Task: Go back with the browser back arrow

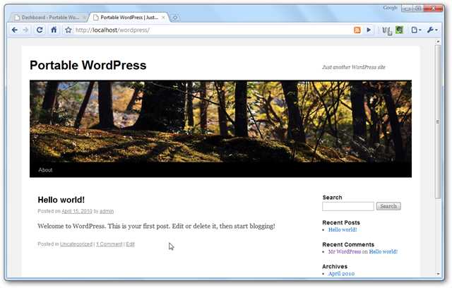Action: (x=15, y=30)
